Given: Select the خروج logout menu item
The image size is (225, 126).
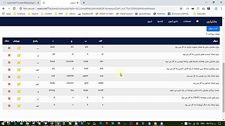Looking at the screenshot, I should pyautogui.click(x=150, y=21).
